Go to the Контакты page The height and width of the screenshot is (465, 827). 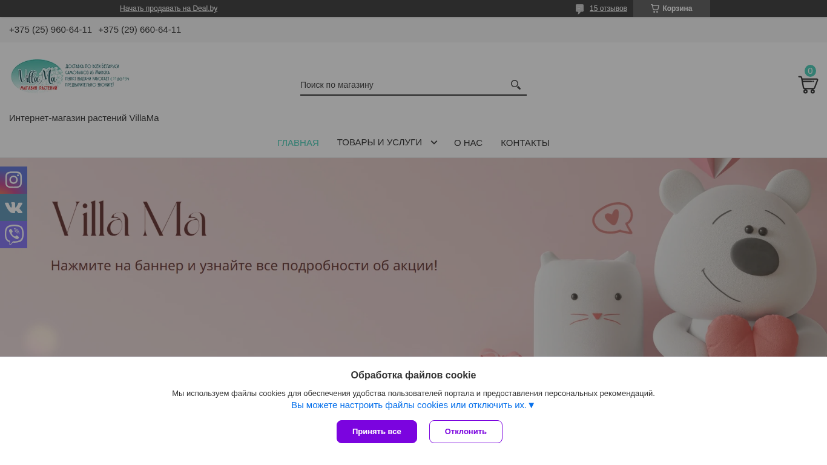click(x=525, y=143)
